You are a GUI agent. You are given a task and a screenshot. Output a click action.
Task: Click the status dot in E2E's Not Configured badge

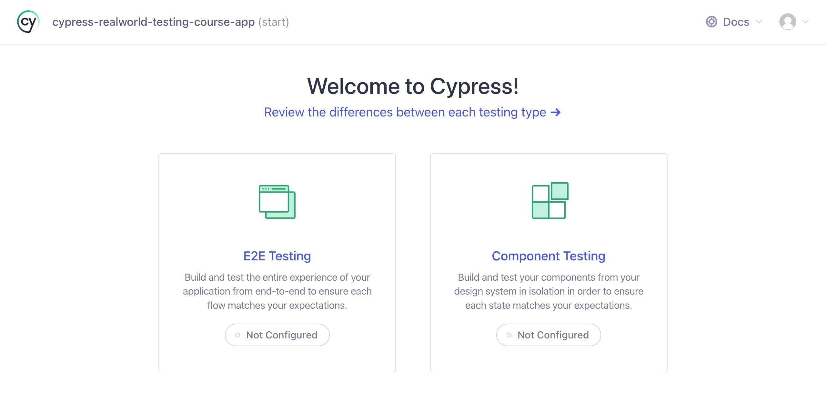click(x=238, y=335)
